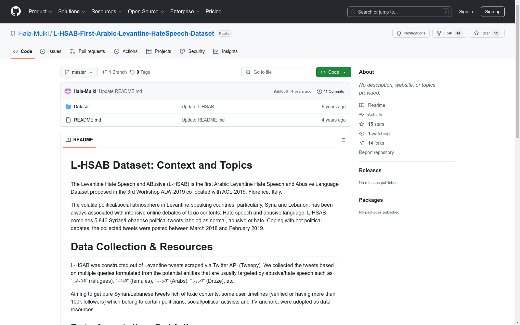
Task: Open the master branch selector
Action: pos(79,72)
